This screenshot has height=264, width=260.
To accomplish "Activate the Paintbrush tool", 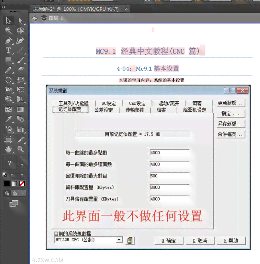I will coord(20,60).
